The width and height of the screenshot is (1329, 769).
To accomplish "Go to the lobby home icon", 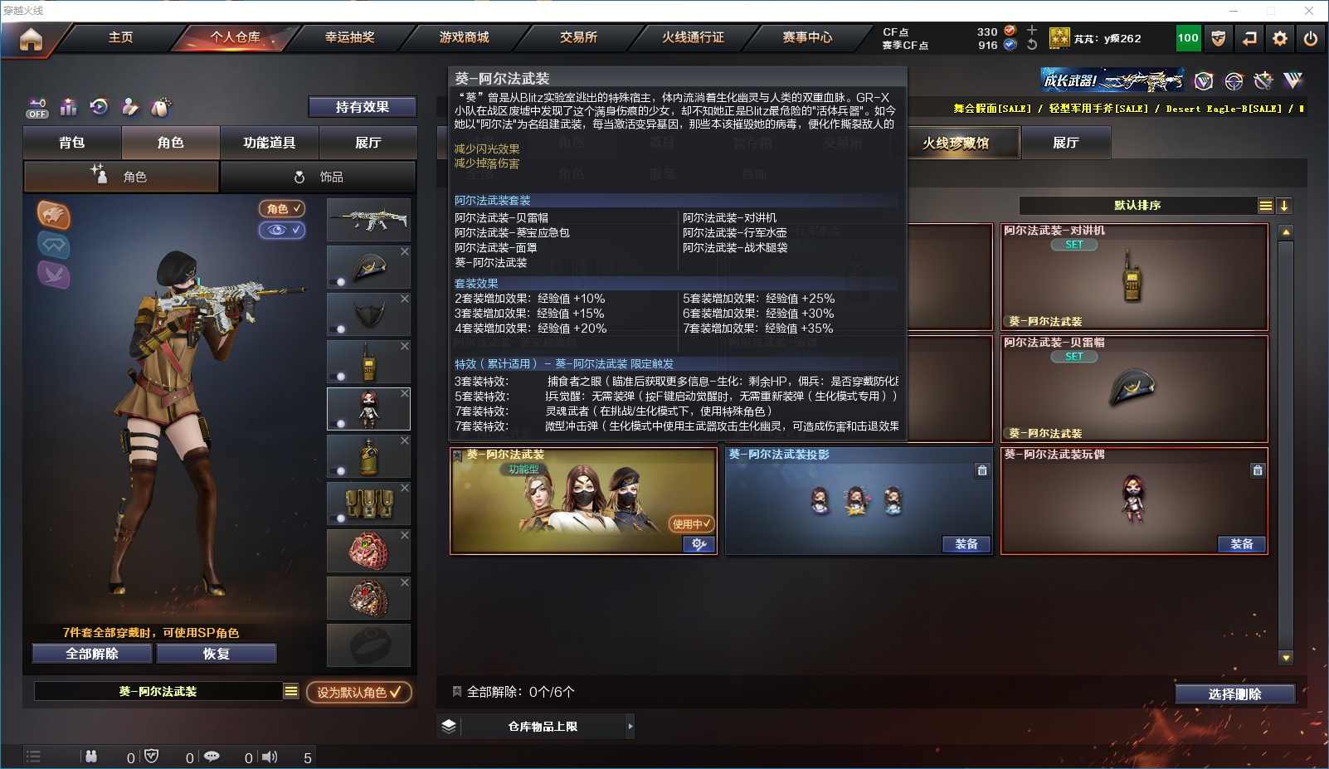I will pyautogui.click(x=31, y=39).
